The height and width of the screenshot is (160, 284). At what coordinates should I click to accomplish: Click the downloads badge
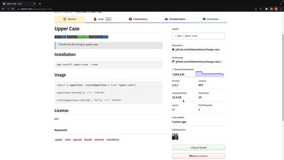(77, 37)
